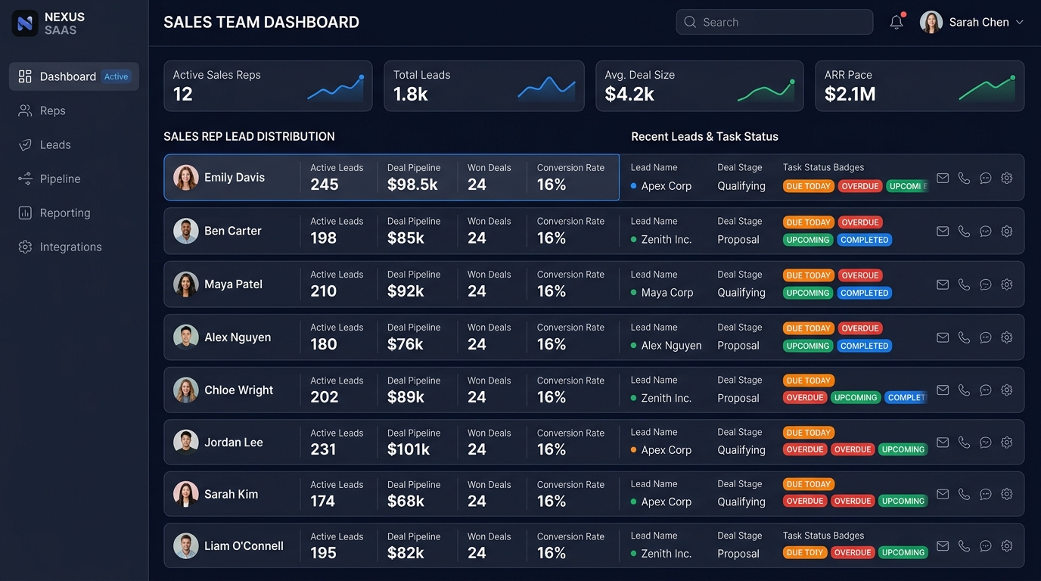Call from Maya Patel's row phone icon
The image size is (1041, 581).
pyautogui.click(x=964, y=284)
